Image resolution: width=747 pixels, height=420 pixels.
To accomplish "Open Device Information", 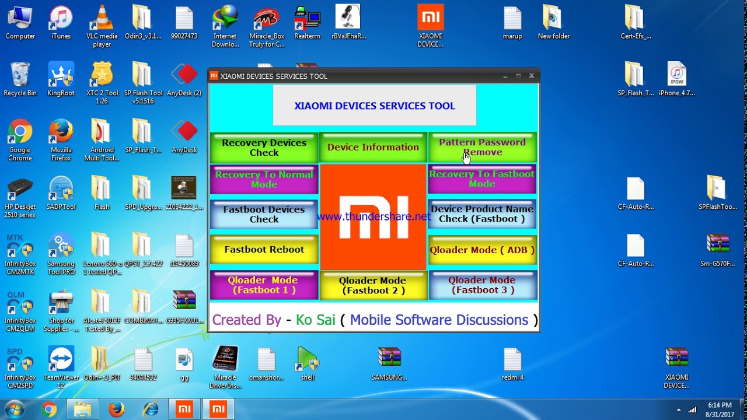I will click(373, 148).
